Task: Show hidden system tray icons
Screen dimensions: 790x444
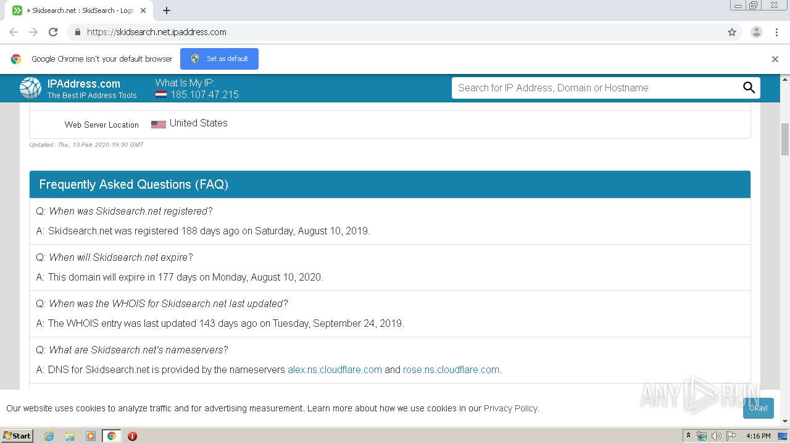Action: (x=688, y=436)
